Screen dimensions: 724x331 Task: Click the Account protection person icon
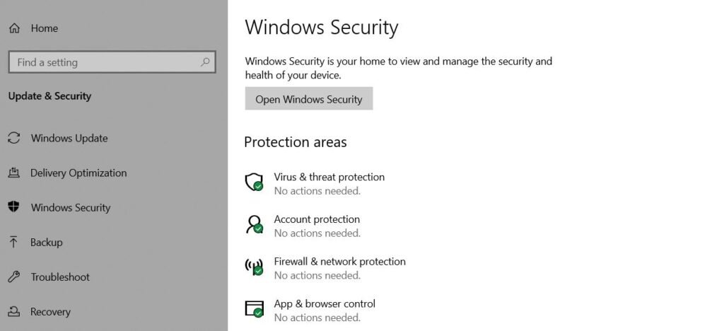(x=254, y=225)
